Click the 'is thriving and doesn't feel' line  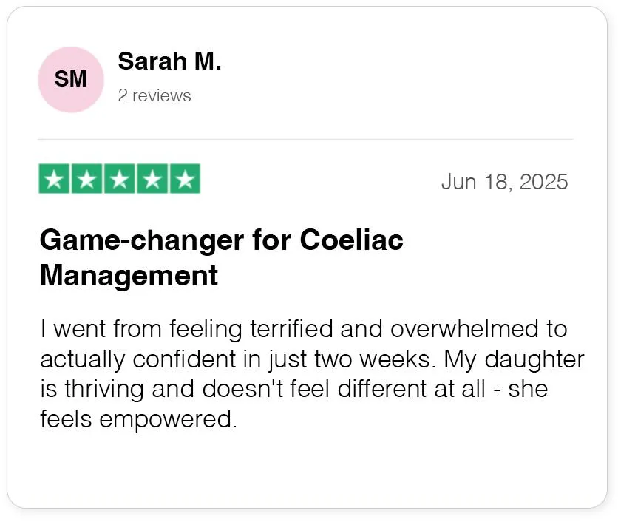click(x=185, y=389)
